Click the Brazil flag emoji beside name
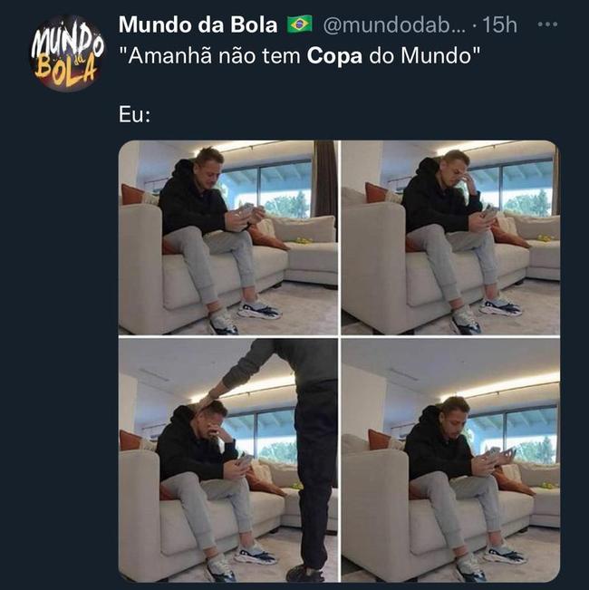 pyautogui.click(x=300, y=24)
